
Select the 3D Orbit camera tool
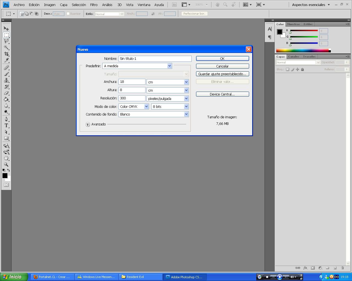(x=6, y=152)
